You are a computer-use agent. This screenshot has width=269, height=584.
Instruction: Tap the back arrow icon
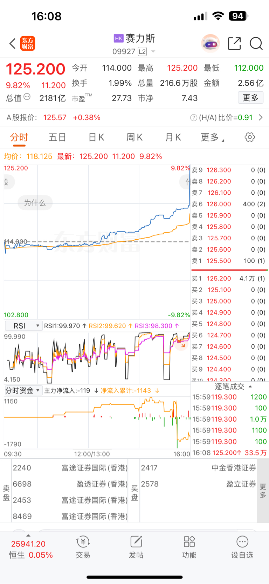[x=13, y=44]
